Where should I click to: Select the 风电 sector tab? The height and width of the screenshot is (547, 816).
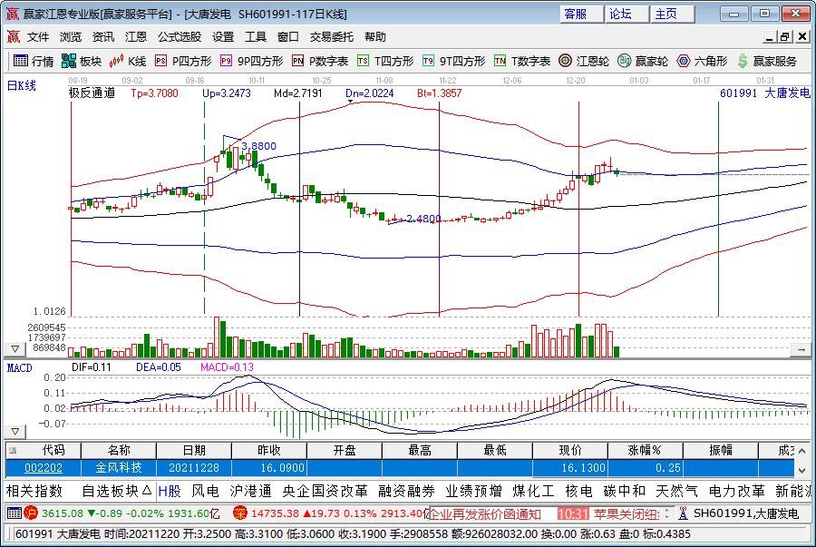tap(205, 491)
